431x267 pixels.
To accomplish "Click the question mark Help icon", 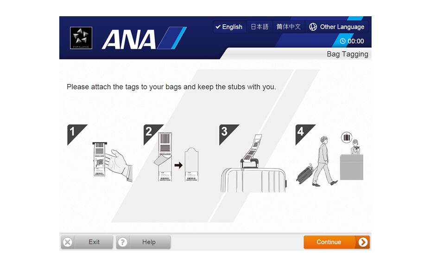I will 123,242.
